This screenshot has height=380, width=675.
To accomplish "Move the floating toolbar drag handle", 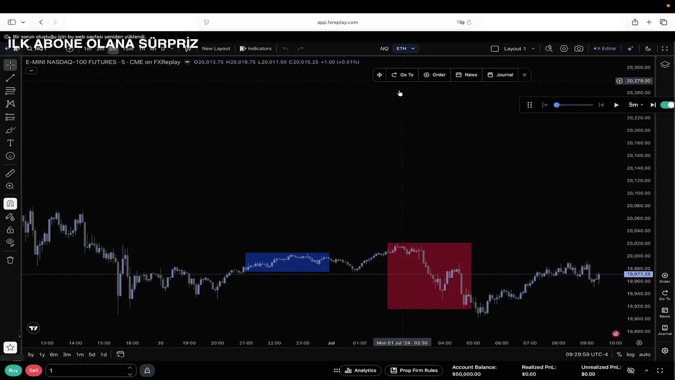I will point(379,75).
